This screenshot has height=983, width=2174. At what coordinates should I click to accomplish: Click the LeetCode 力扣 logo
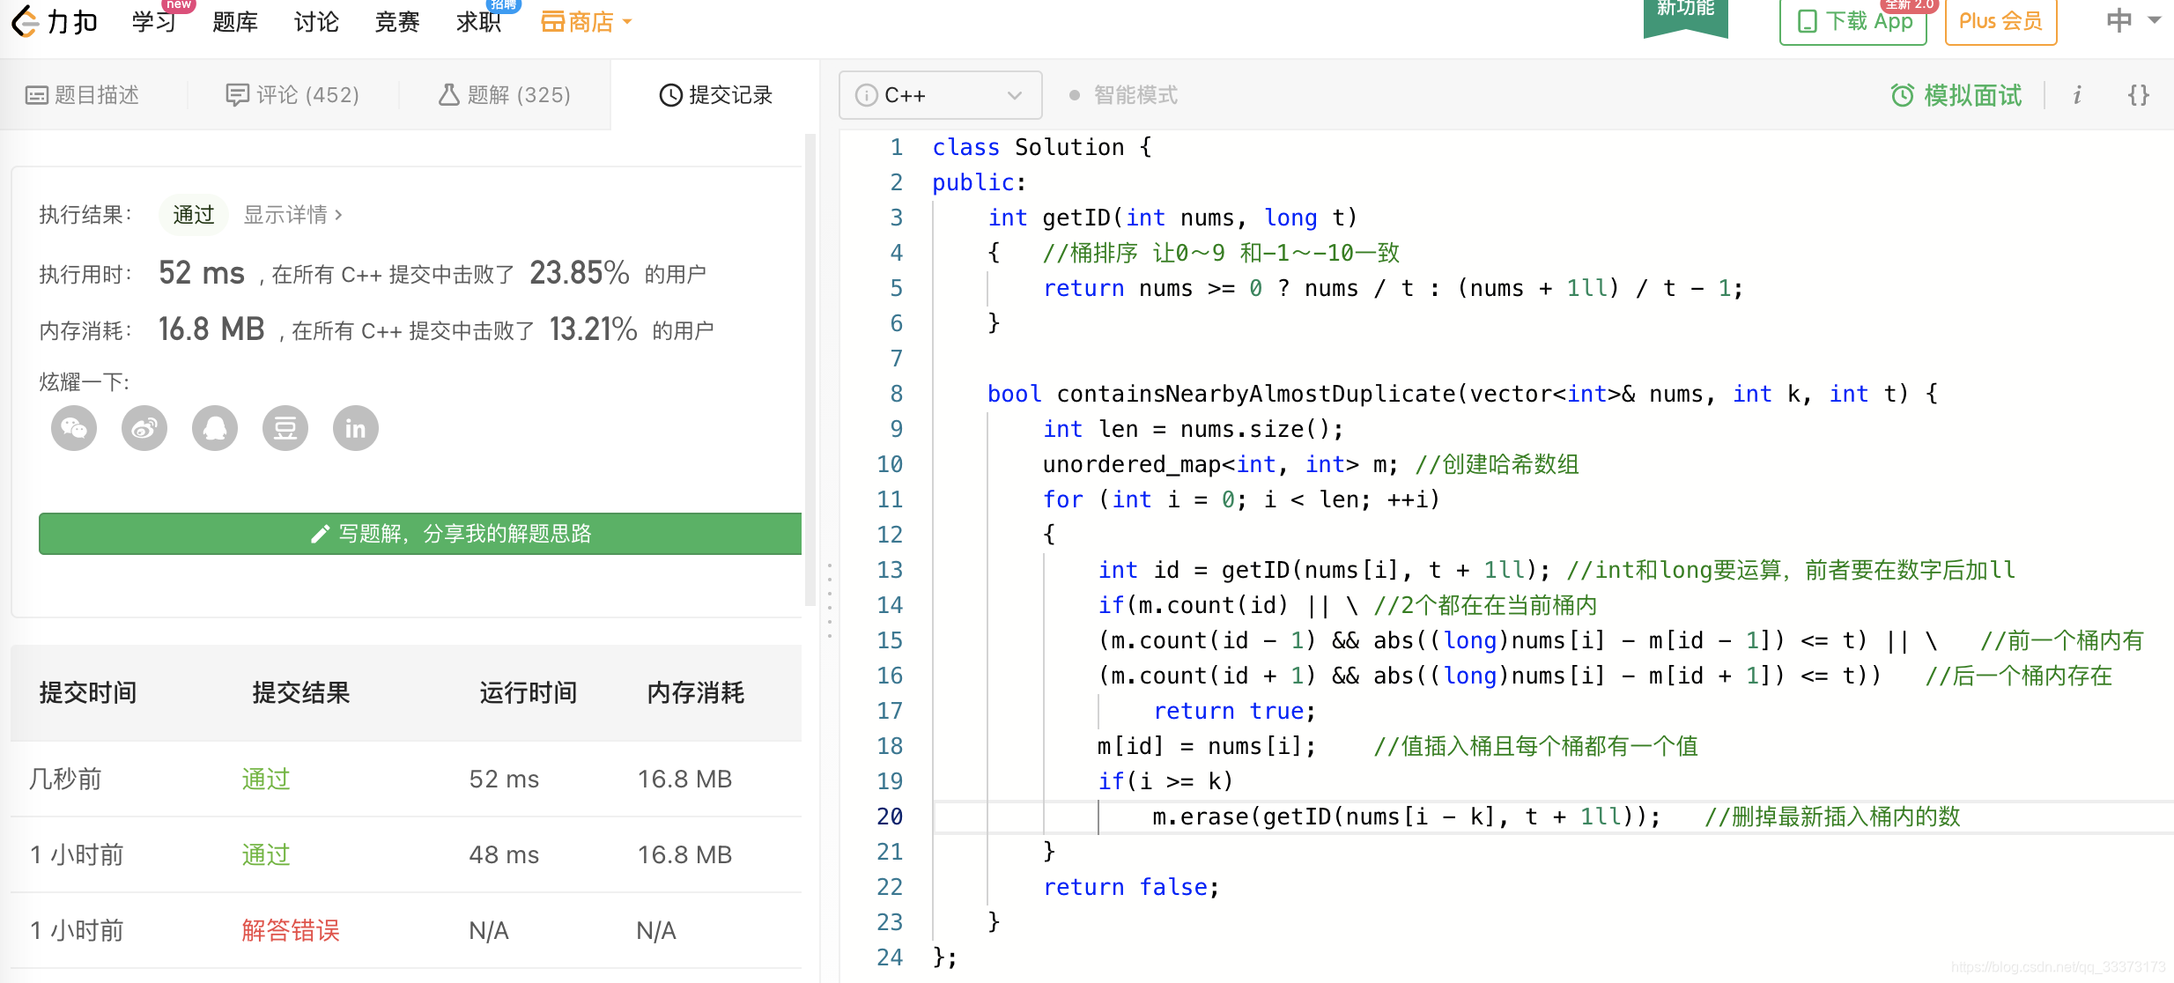coord(55,21)
